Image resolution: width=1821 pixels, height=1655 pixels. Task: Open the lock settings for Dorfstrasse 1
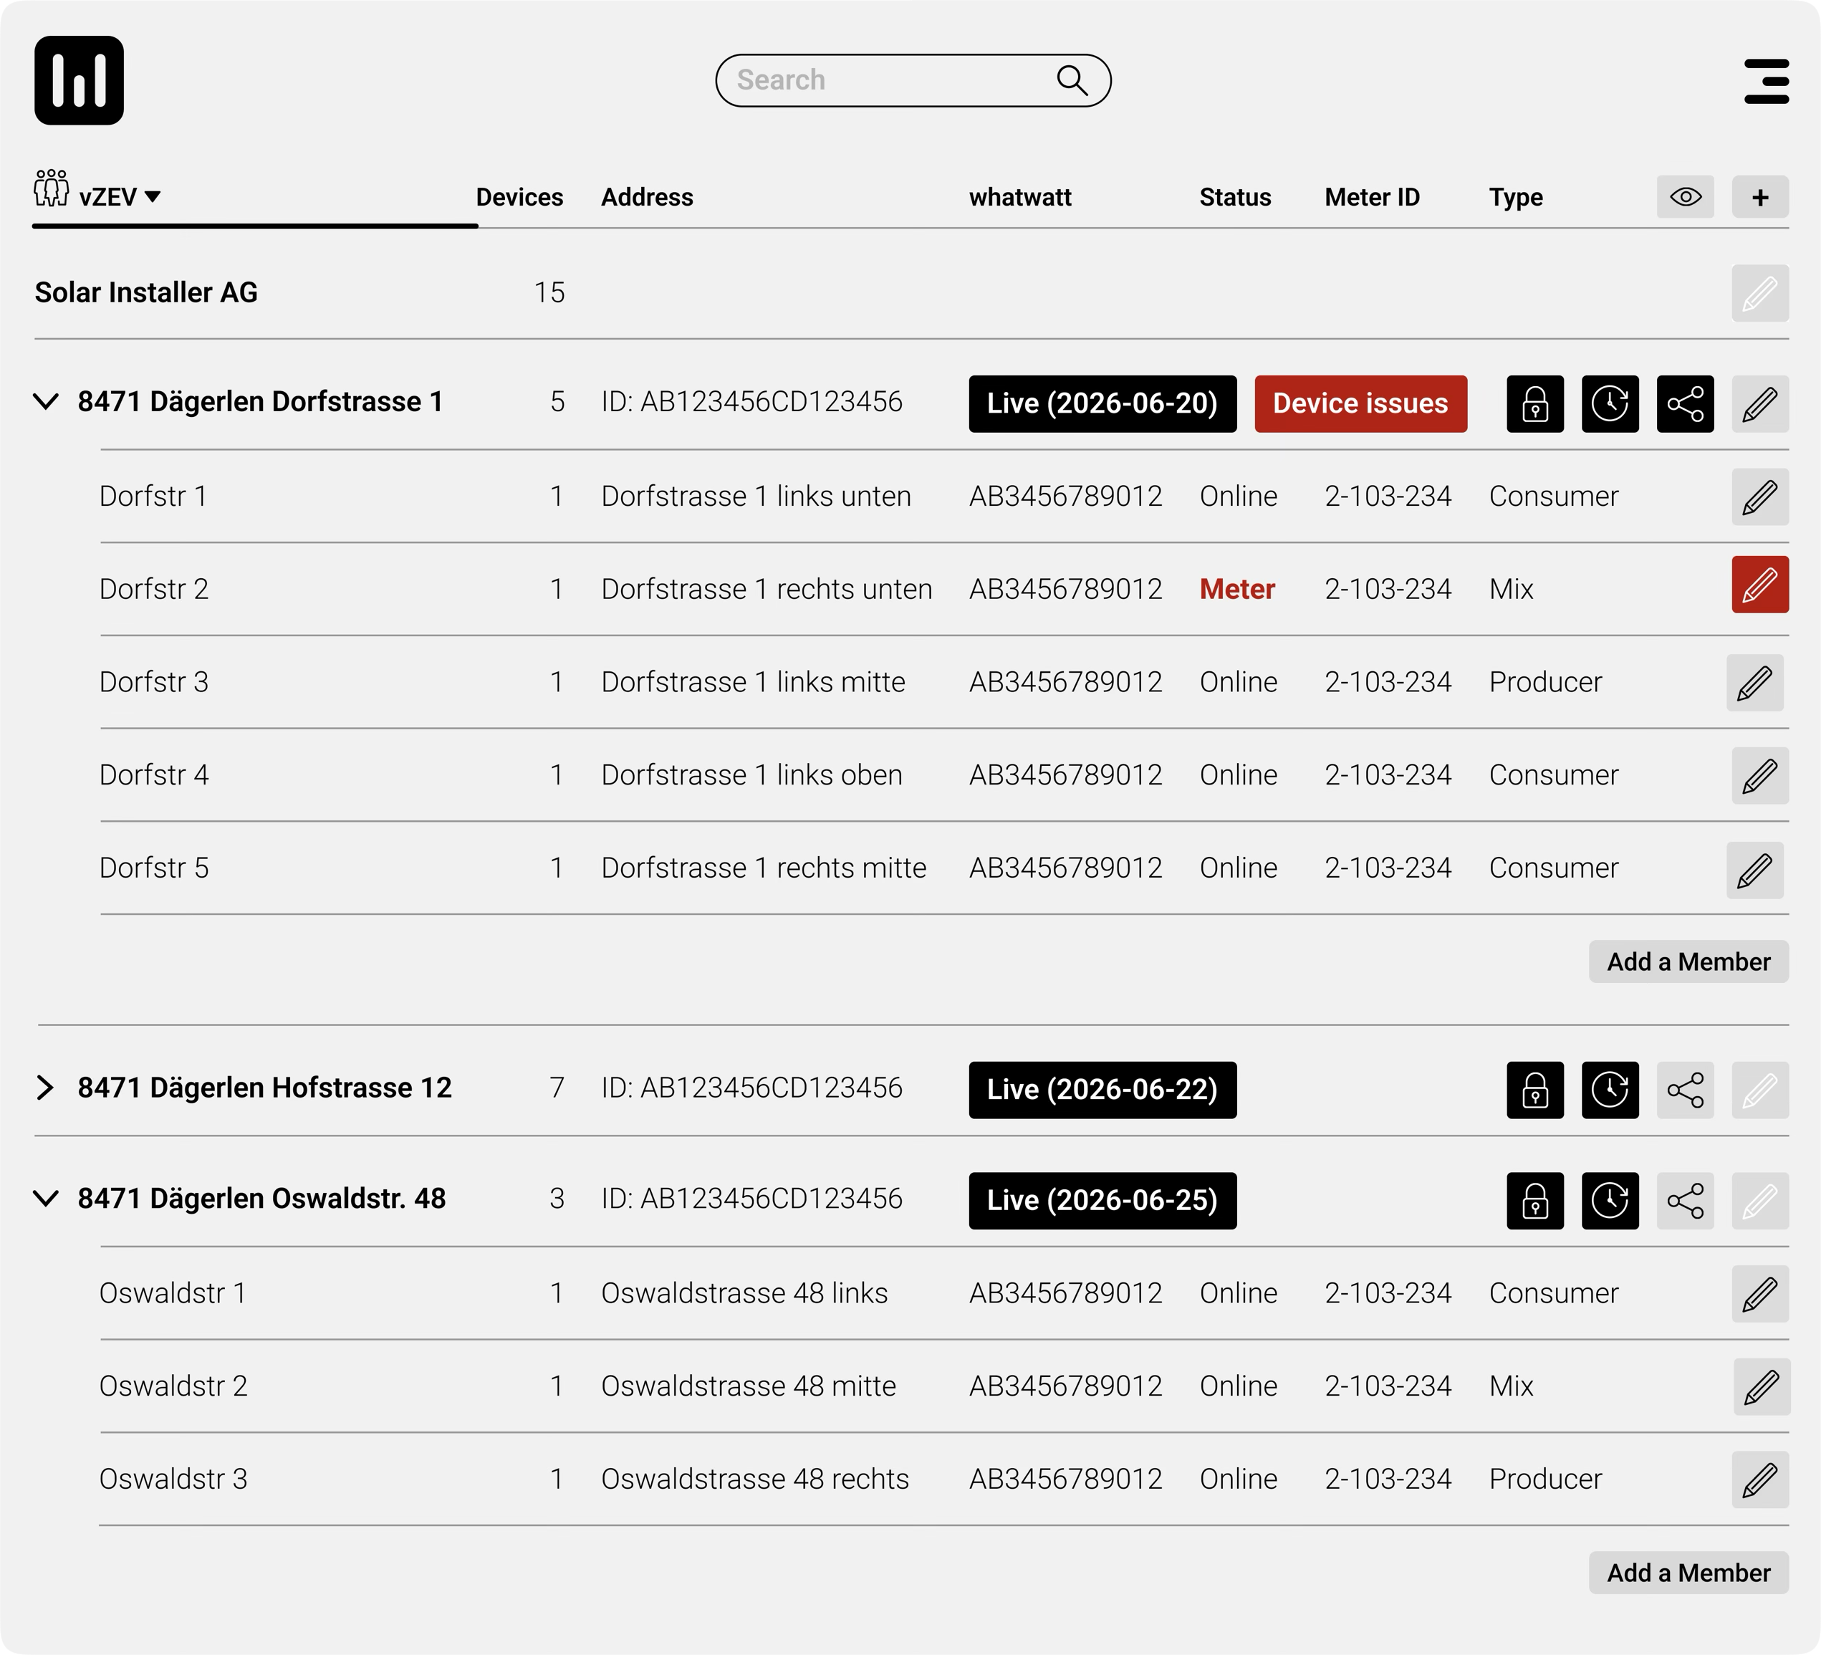pyautogui.click(x=1536, y=404)
